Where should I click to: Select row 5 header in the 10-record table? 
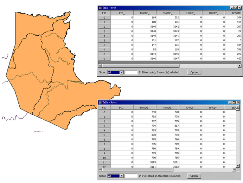click(x=104, y=40)
